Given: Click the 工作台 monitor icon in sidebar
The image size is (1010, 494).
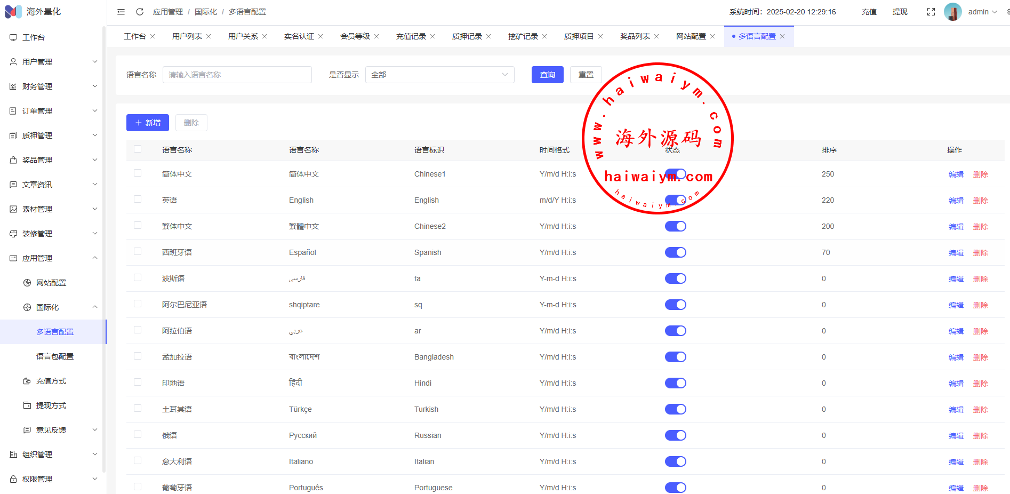Looking at the screenshot, I should pos(13,37).
